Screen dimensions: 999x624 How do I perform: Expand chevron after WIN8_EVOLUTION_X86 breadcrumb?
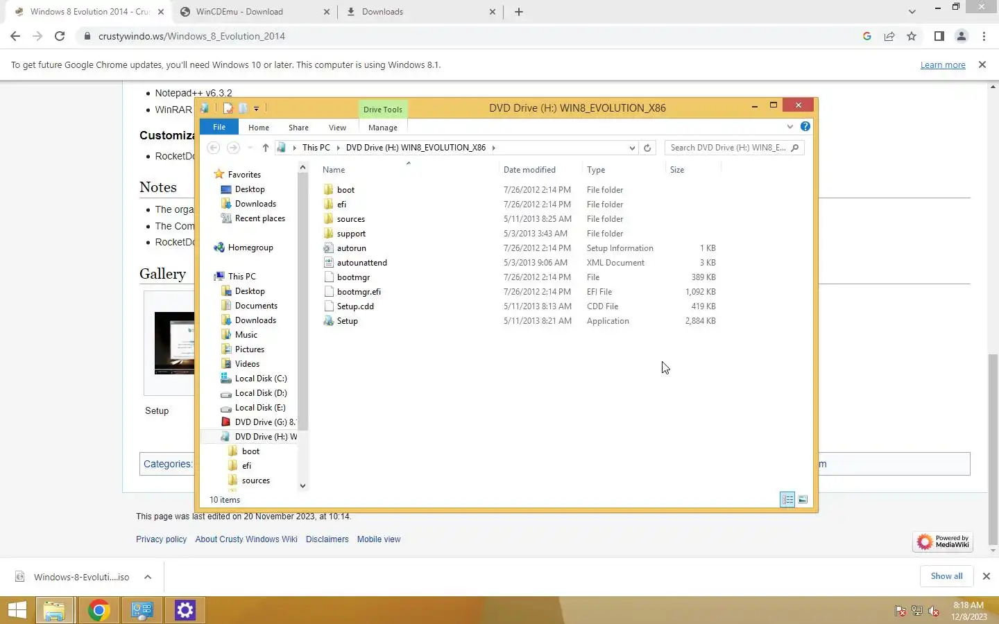click(493, 148)
